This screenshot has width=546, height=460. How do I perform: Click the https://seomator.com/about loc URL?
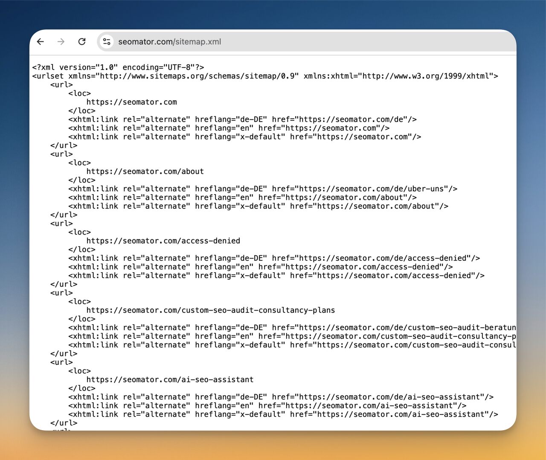[x=145, y=171]
